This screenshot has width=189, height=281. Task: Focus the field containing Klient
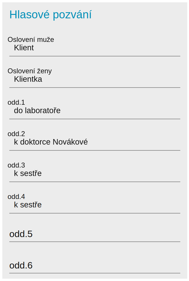pyautogui.click(x=94, y=48)
